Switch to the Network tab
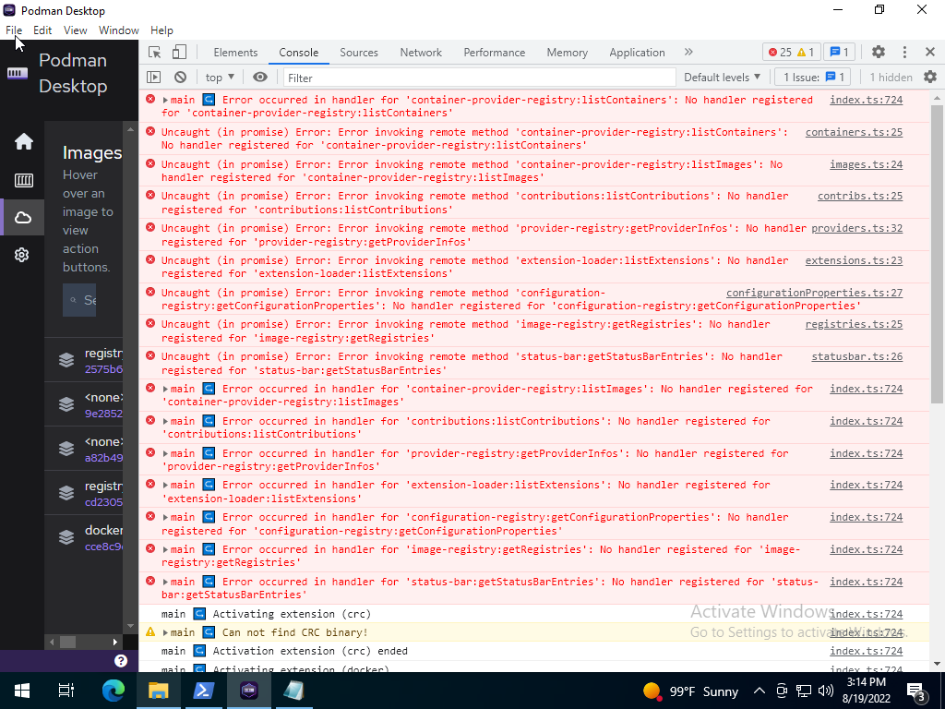The width and height of the screenshot is (945, 709). click(421, 53)
